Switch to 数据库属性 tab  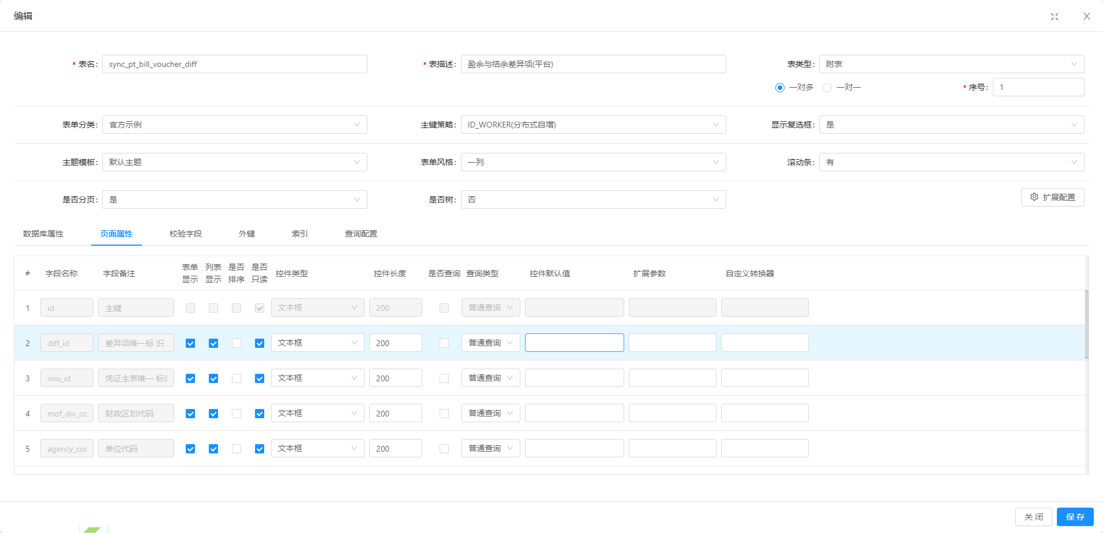click(x=43, y=234)
